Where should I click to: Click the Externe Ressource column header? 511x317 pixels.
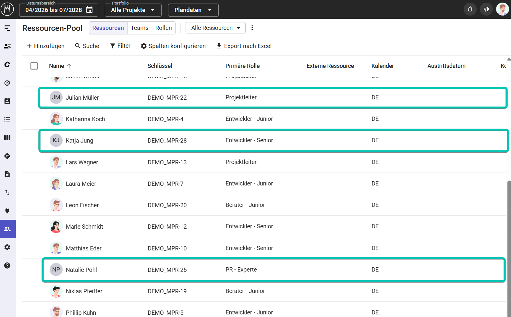(330, 66)
